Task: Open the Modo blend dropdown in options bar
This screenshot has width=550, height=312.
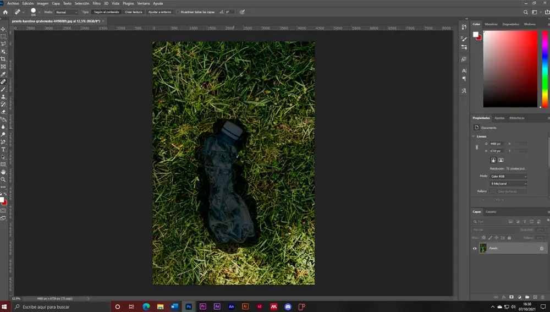Action: pyautogui.click(x=67, y=12)
